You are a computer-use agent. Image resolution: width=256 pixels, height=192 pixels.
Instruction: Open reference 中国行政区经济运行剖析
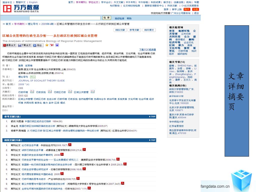[38, 121]
